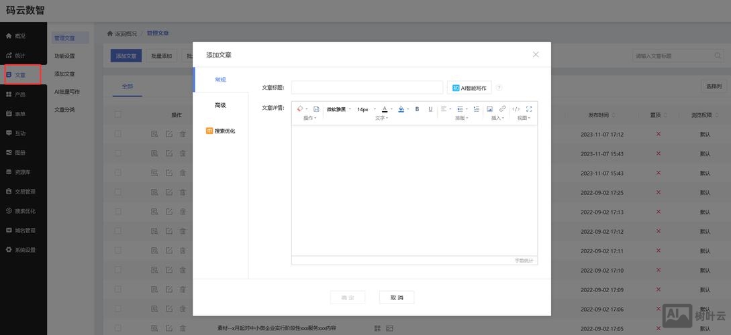Click the eraser clear-format icon
The image size is (731, 335).
[300, 109]
